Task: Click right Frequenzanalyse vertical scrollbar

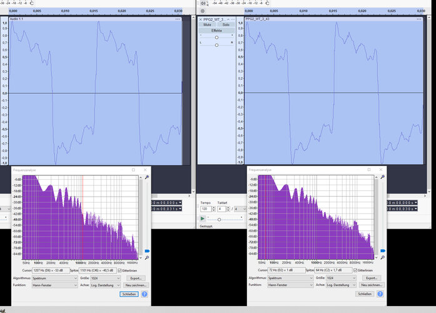Action: 377,217
